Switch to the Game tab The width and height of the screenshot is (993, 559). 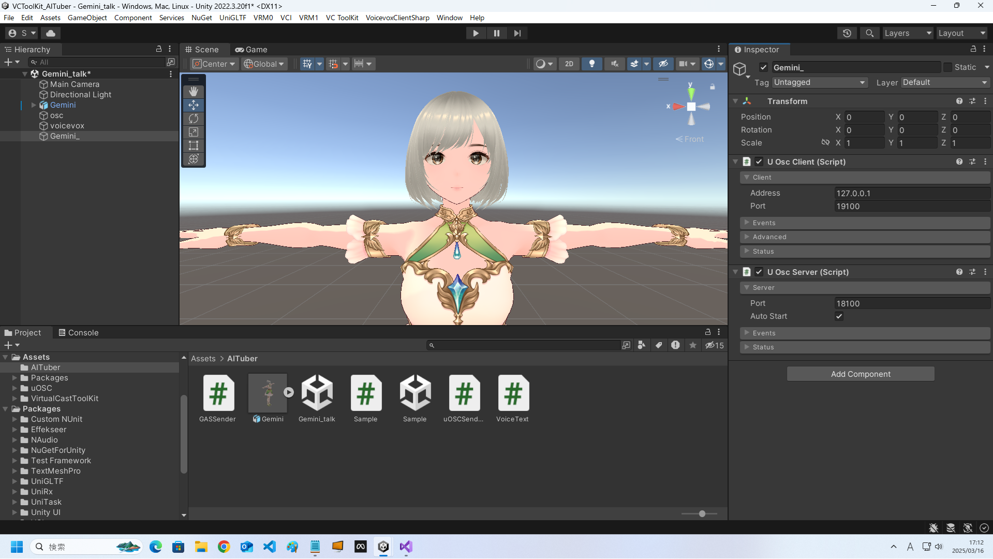point(251,50)
